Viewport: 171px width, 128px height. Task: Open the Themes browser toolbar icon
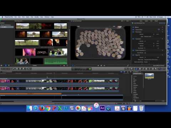tap(156, 69)
